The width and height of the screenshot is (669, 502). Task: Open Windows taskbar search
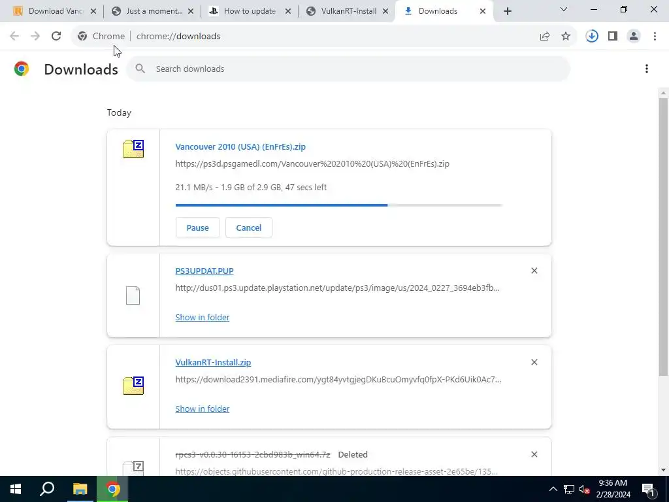point(47,489)
